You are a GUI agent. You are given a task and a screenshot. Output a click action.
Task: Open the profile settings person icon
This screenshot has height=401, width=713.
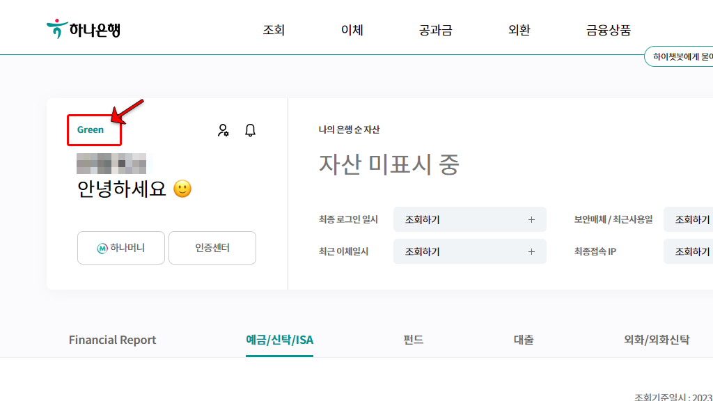224,129
